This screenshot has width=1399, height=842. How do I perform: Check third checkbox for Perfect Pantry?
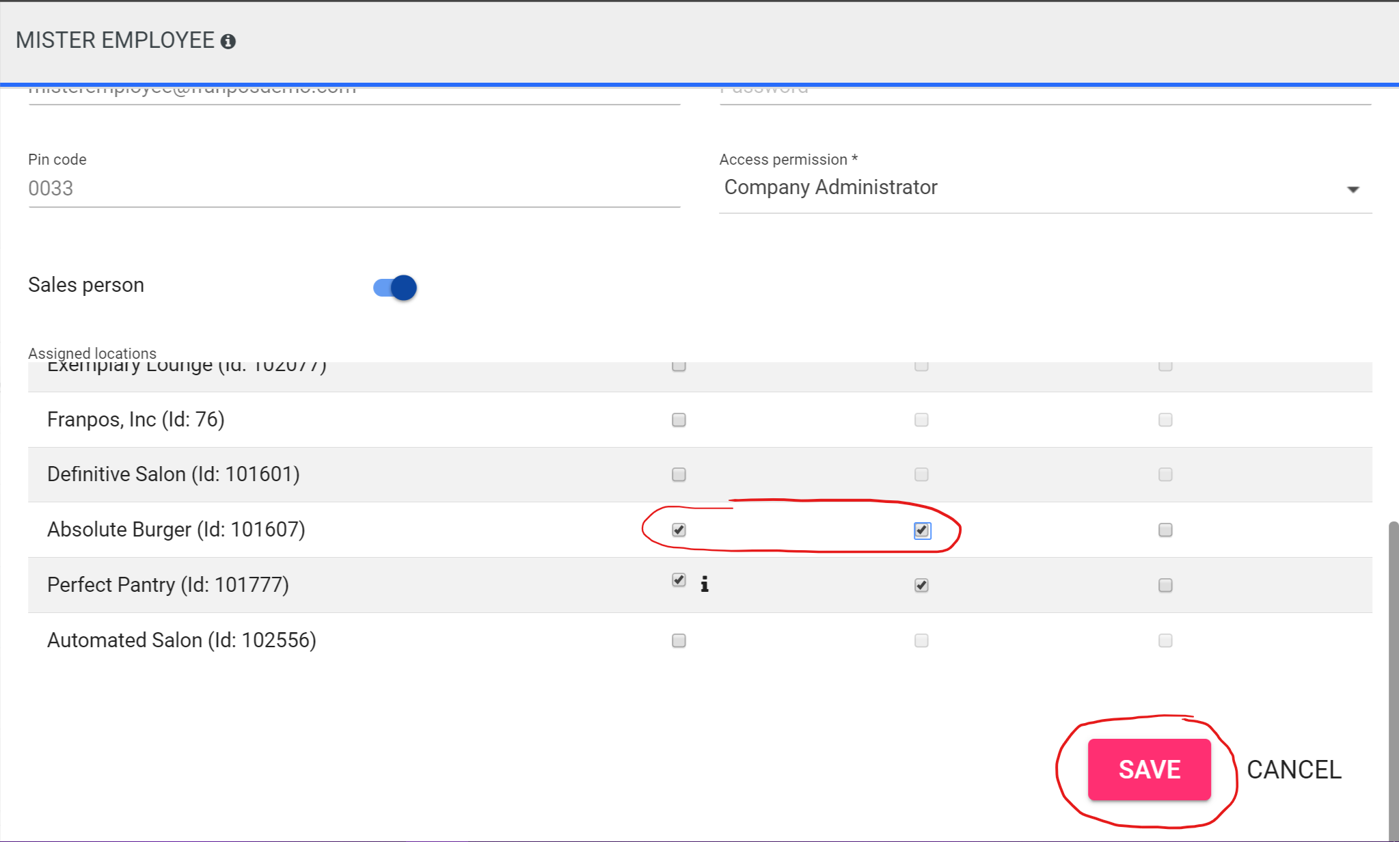(1165, 585)
